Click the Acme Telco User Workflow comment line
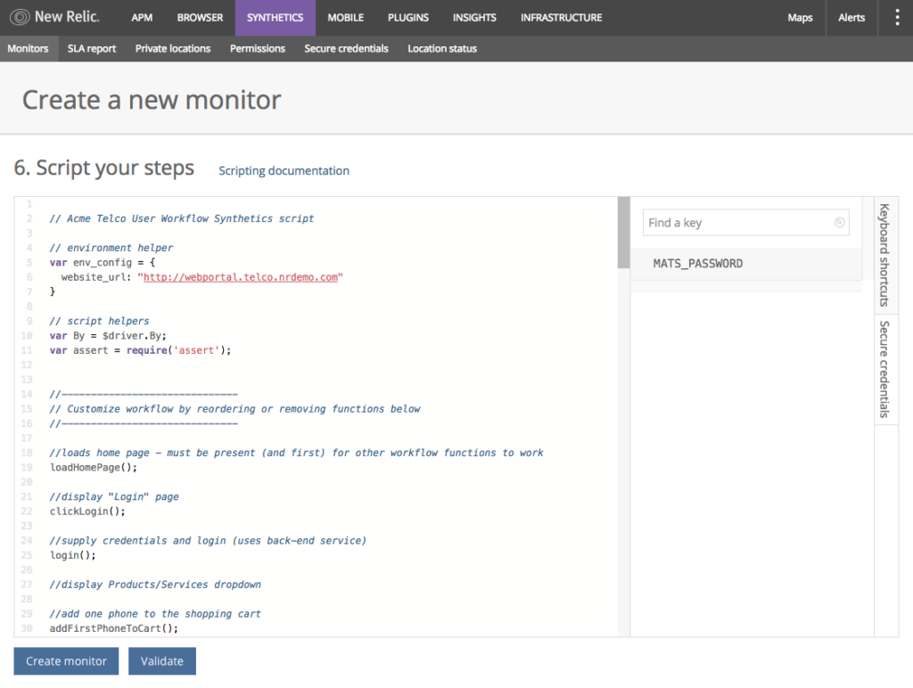The image size is (913, 688). pos(182,219)
